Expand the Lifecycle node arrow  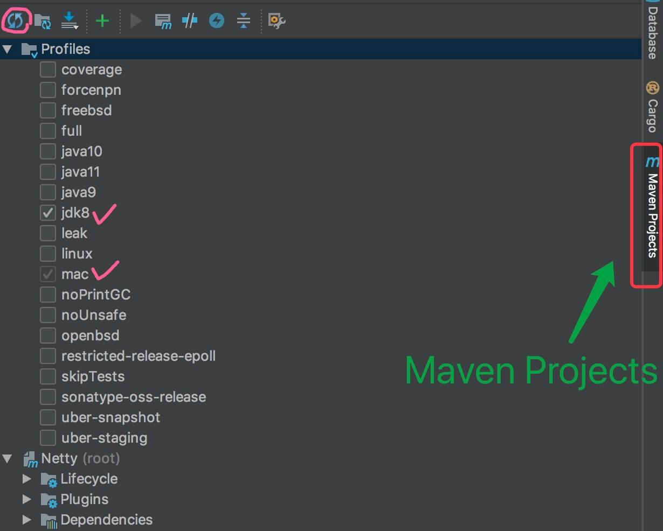click(26, 479)
